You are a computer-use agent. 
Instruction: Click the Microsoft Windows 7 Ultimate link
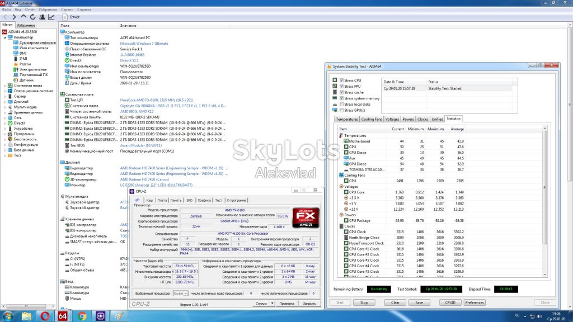tap(144, 44)
